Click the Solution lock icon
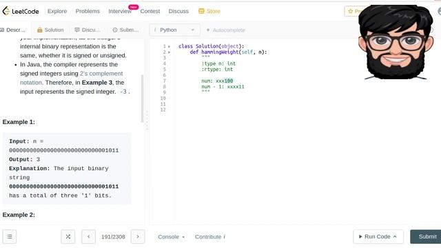 point(40,30)
